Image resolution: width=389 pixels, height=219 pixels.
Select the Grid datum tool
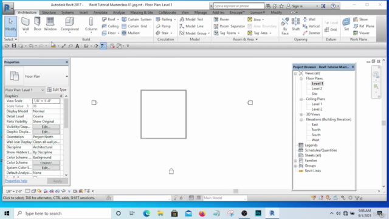331,30
